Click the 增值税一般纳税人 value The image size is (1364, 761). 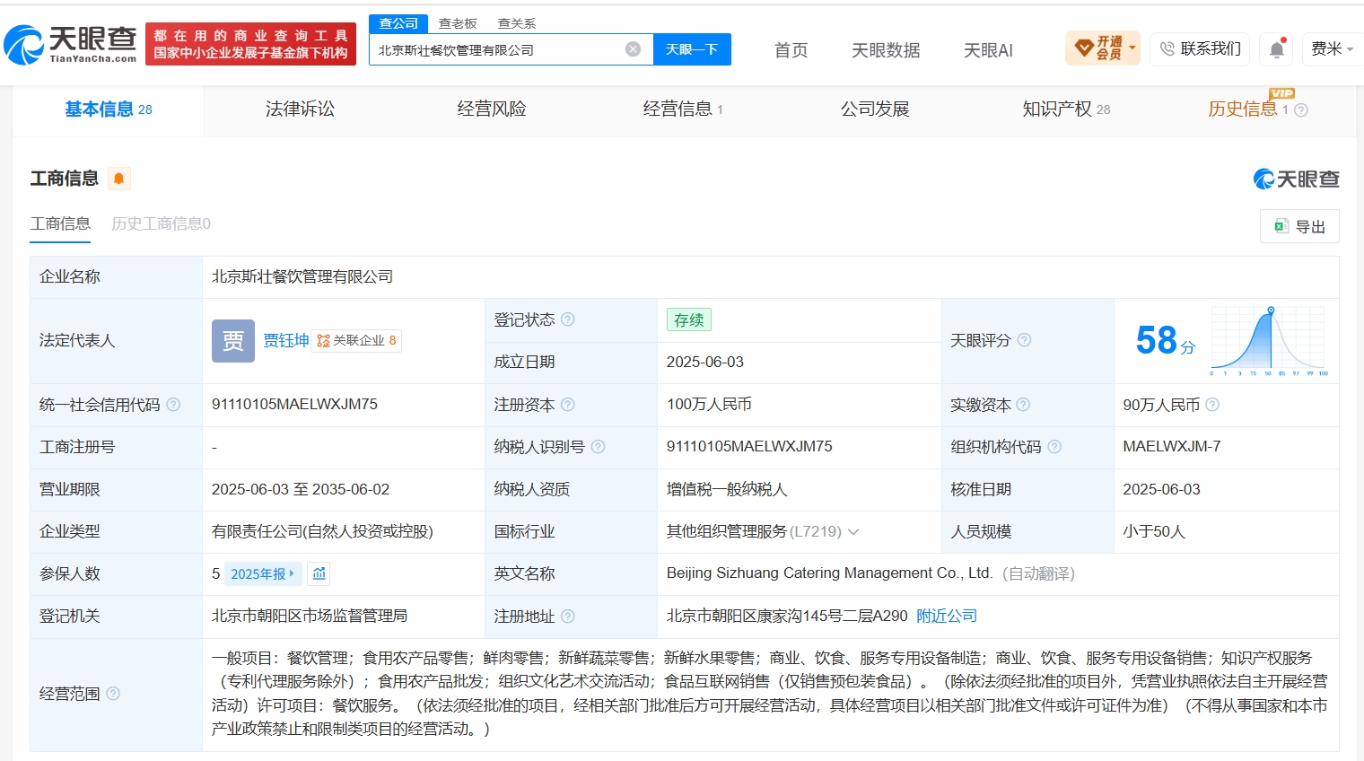click(727, 490)
